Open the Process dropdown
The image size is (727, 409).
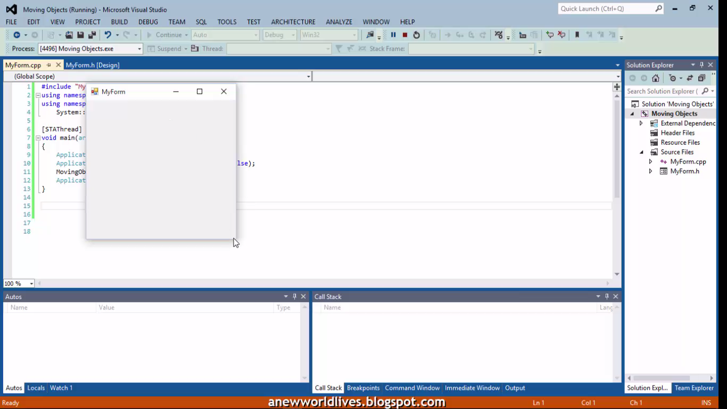coord(140,48)
